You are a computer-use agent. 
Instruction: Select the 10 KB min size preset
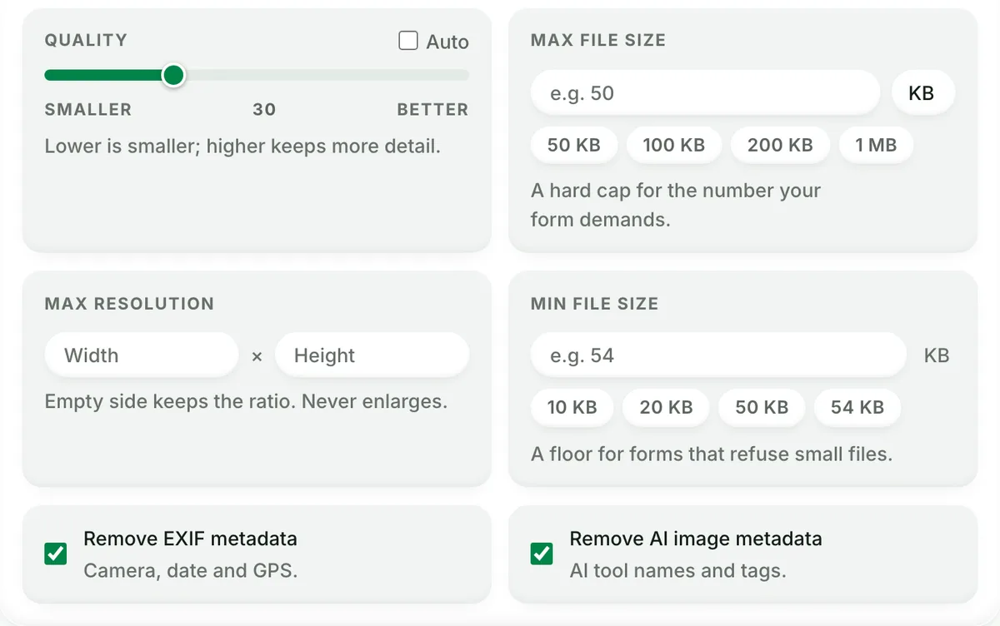[572, 407]
